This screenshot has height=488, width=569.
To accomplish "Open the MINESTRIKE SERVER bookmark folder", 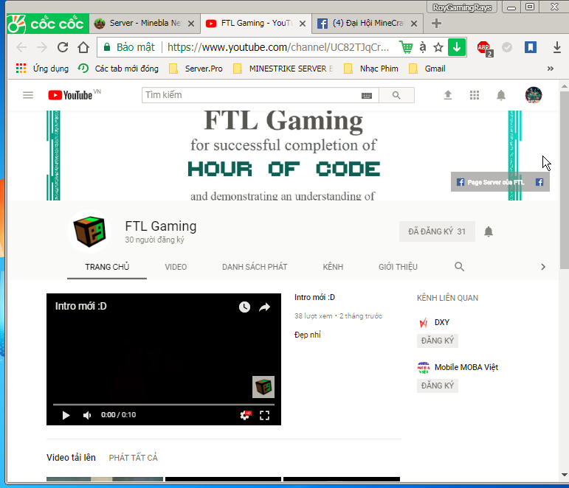I will tap(283, 69).
